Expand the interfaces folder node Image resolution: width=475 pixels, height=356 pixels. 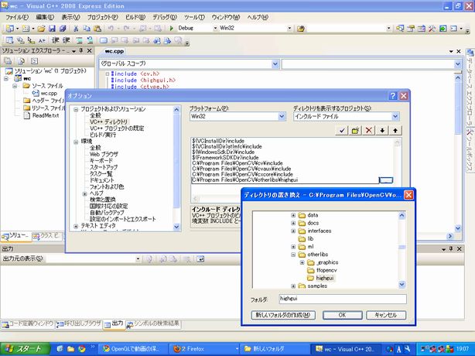pyautogui.click(x=293, y=231)
